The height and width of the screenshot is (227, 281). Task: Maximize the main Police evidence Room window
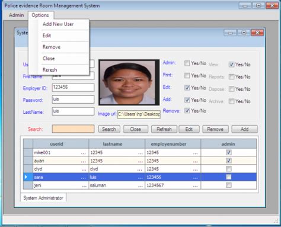click(258, 6)
